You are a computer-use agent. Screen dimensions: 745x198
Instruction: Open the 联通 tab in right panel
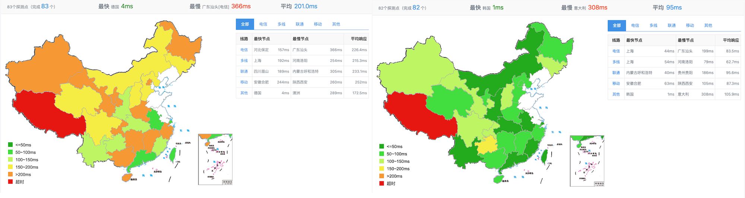(x=672, y=26)
